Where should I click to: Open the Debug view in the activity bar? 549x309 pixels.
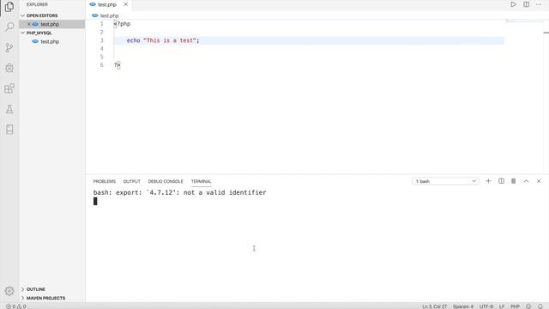pyautogui.click(x=9, y=68)
